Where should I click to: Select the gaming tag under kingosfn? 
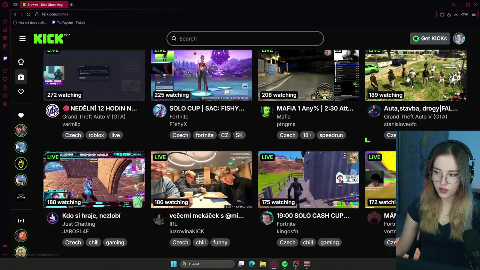point(330,242)
